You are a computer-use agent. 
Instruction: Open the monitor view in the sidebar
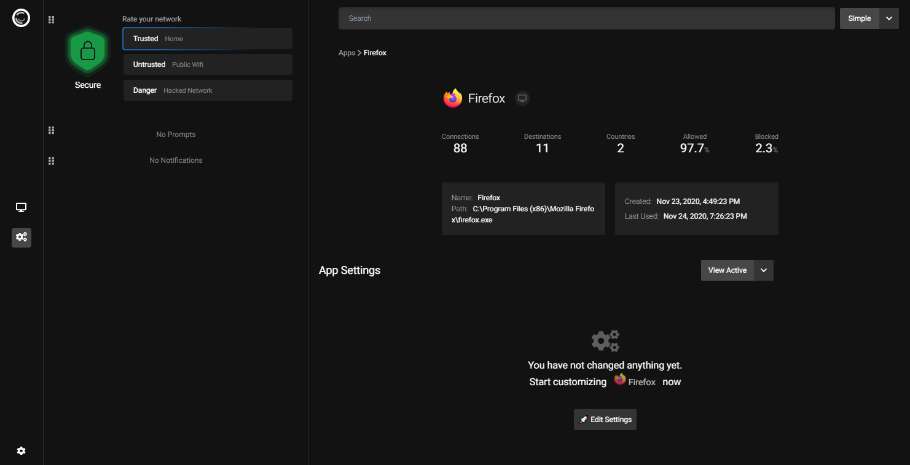click(21, 207)
